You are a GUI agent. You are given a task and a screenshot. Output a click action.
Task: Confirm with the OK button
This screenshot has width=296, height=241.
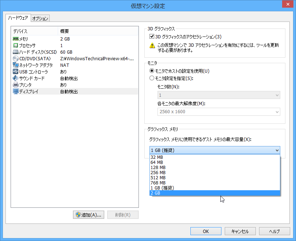pyautogui.click(x=206, y=231)
